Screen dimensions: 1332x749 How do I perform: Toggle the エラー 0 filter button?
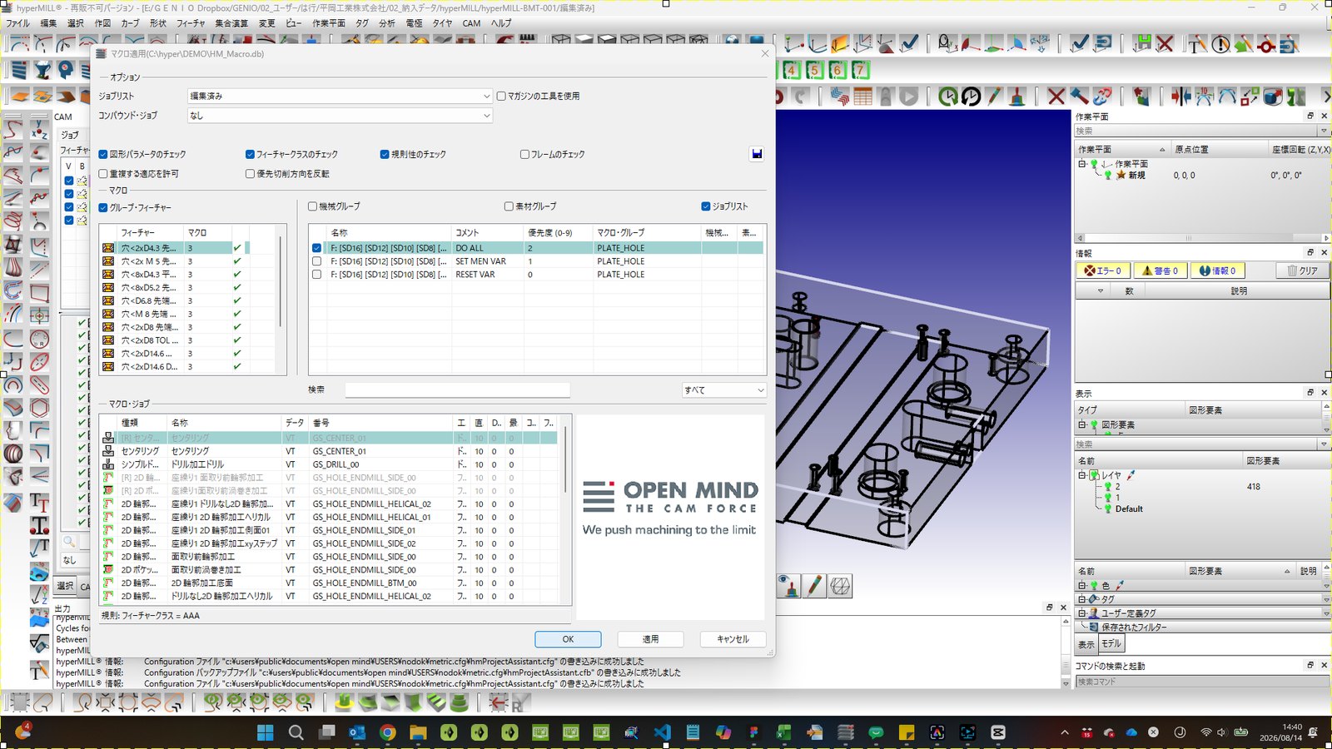1103,270
